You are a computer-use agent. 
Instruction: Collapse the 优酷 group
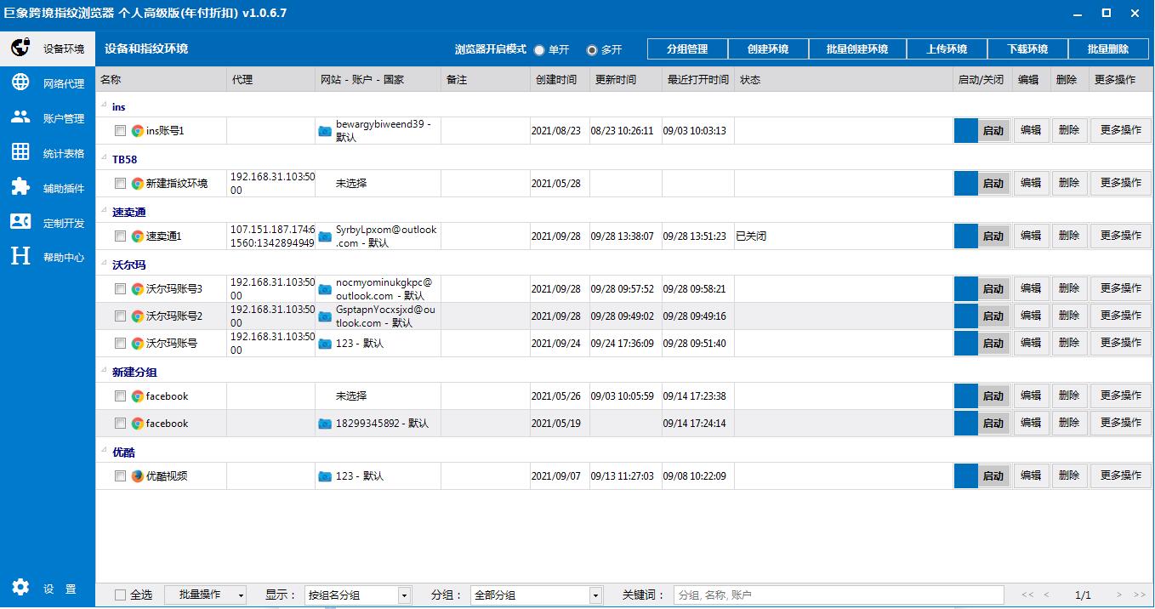105,452
